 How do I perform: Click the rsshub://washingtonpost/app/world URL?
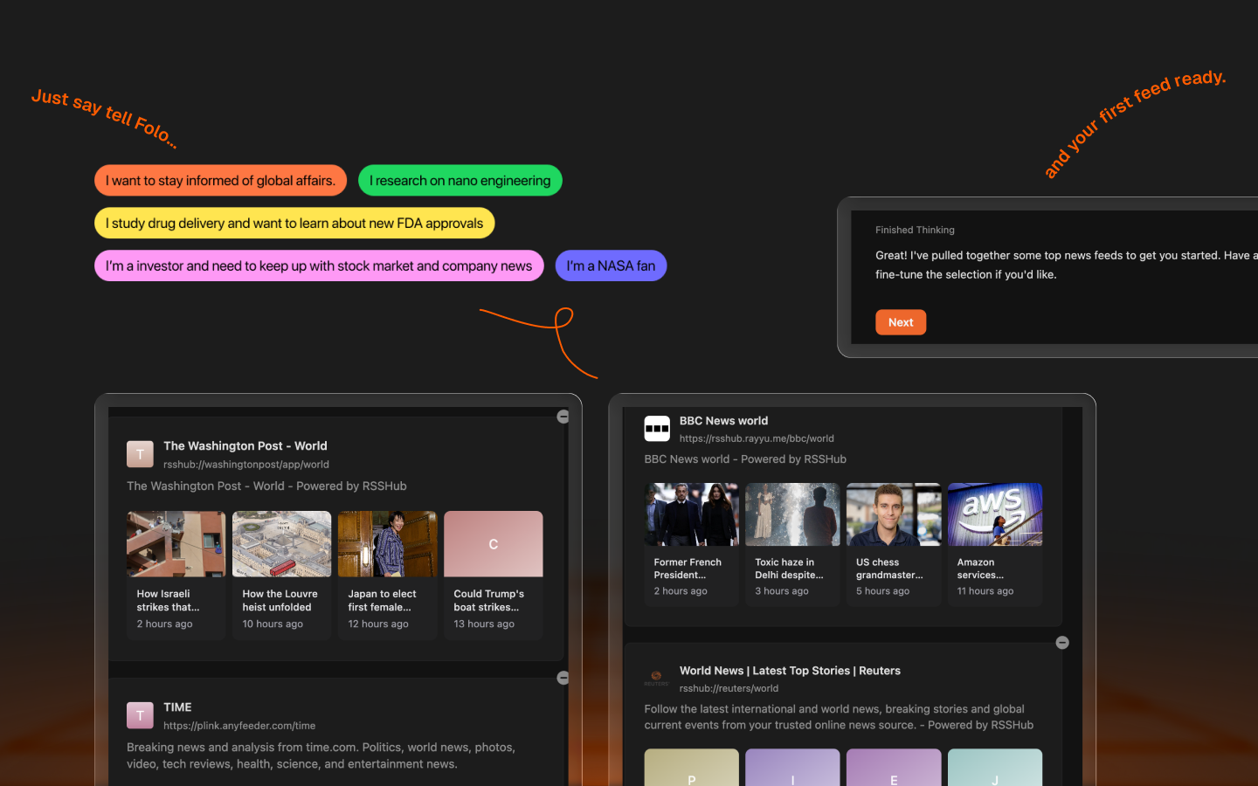pyautogui.click(x=246, y=465)
